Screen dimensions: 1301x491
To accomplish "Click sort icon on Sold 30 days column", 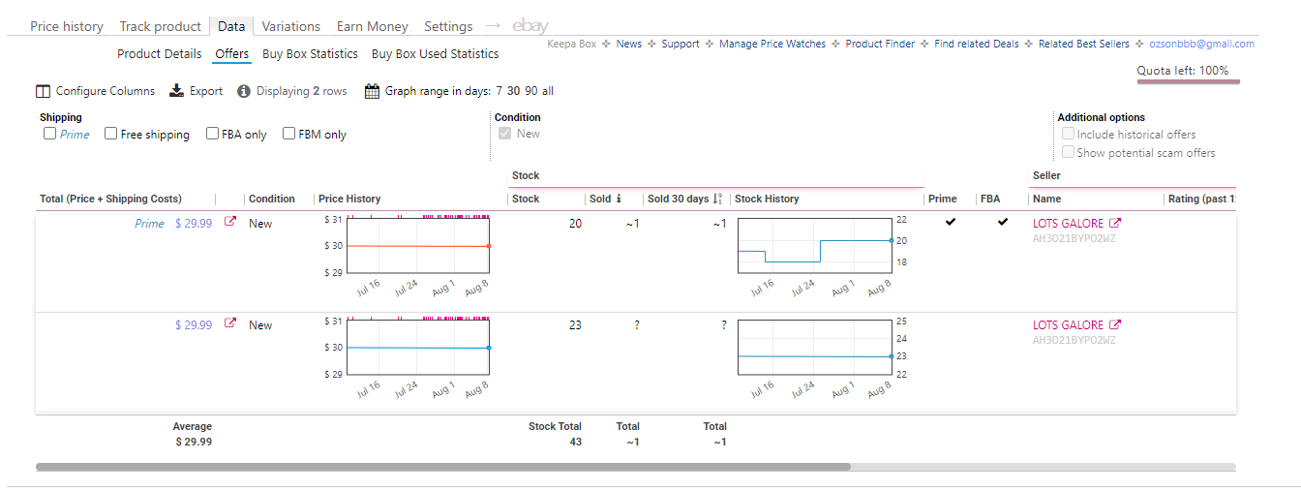I will click(717, 199).
